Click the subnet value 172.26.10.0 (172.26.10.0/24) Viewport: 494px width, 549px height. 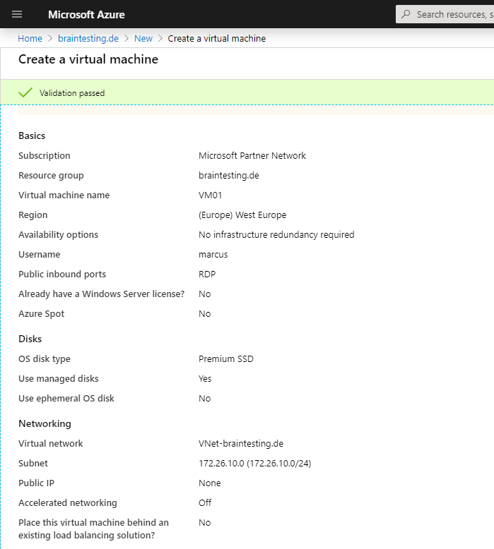(255, 463)
